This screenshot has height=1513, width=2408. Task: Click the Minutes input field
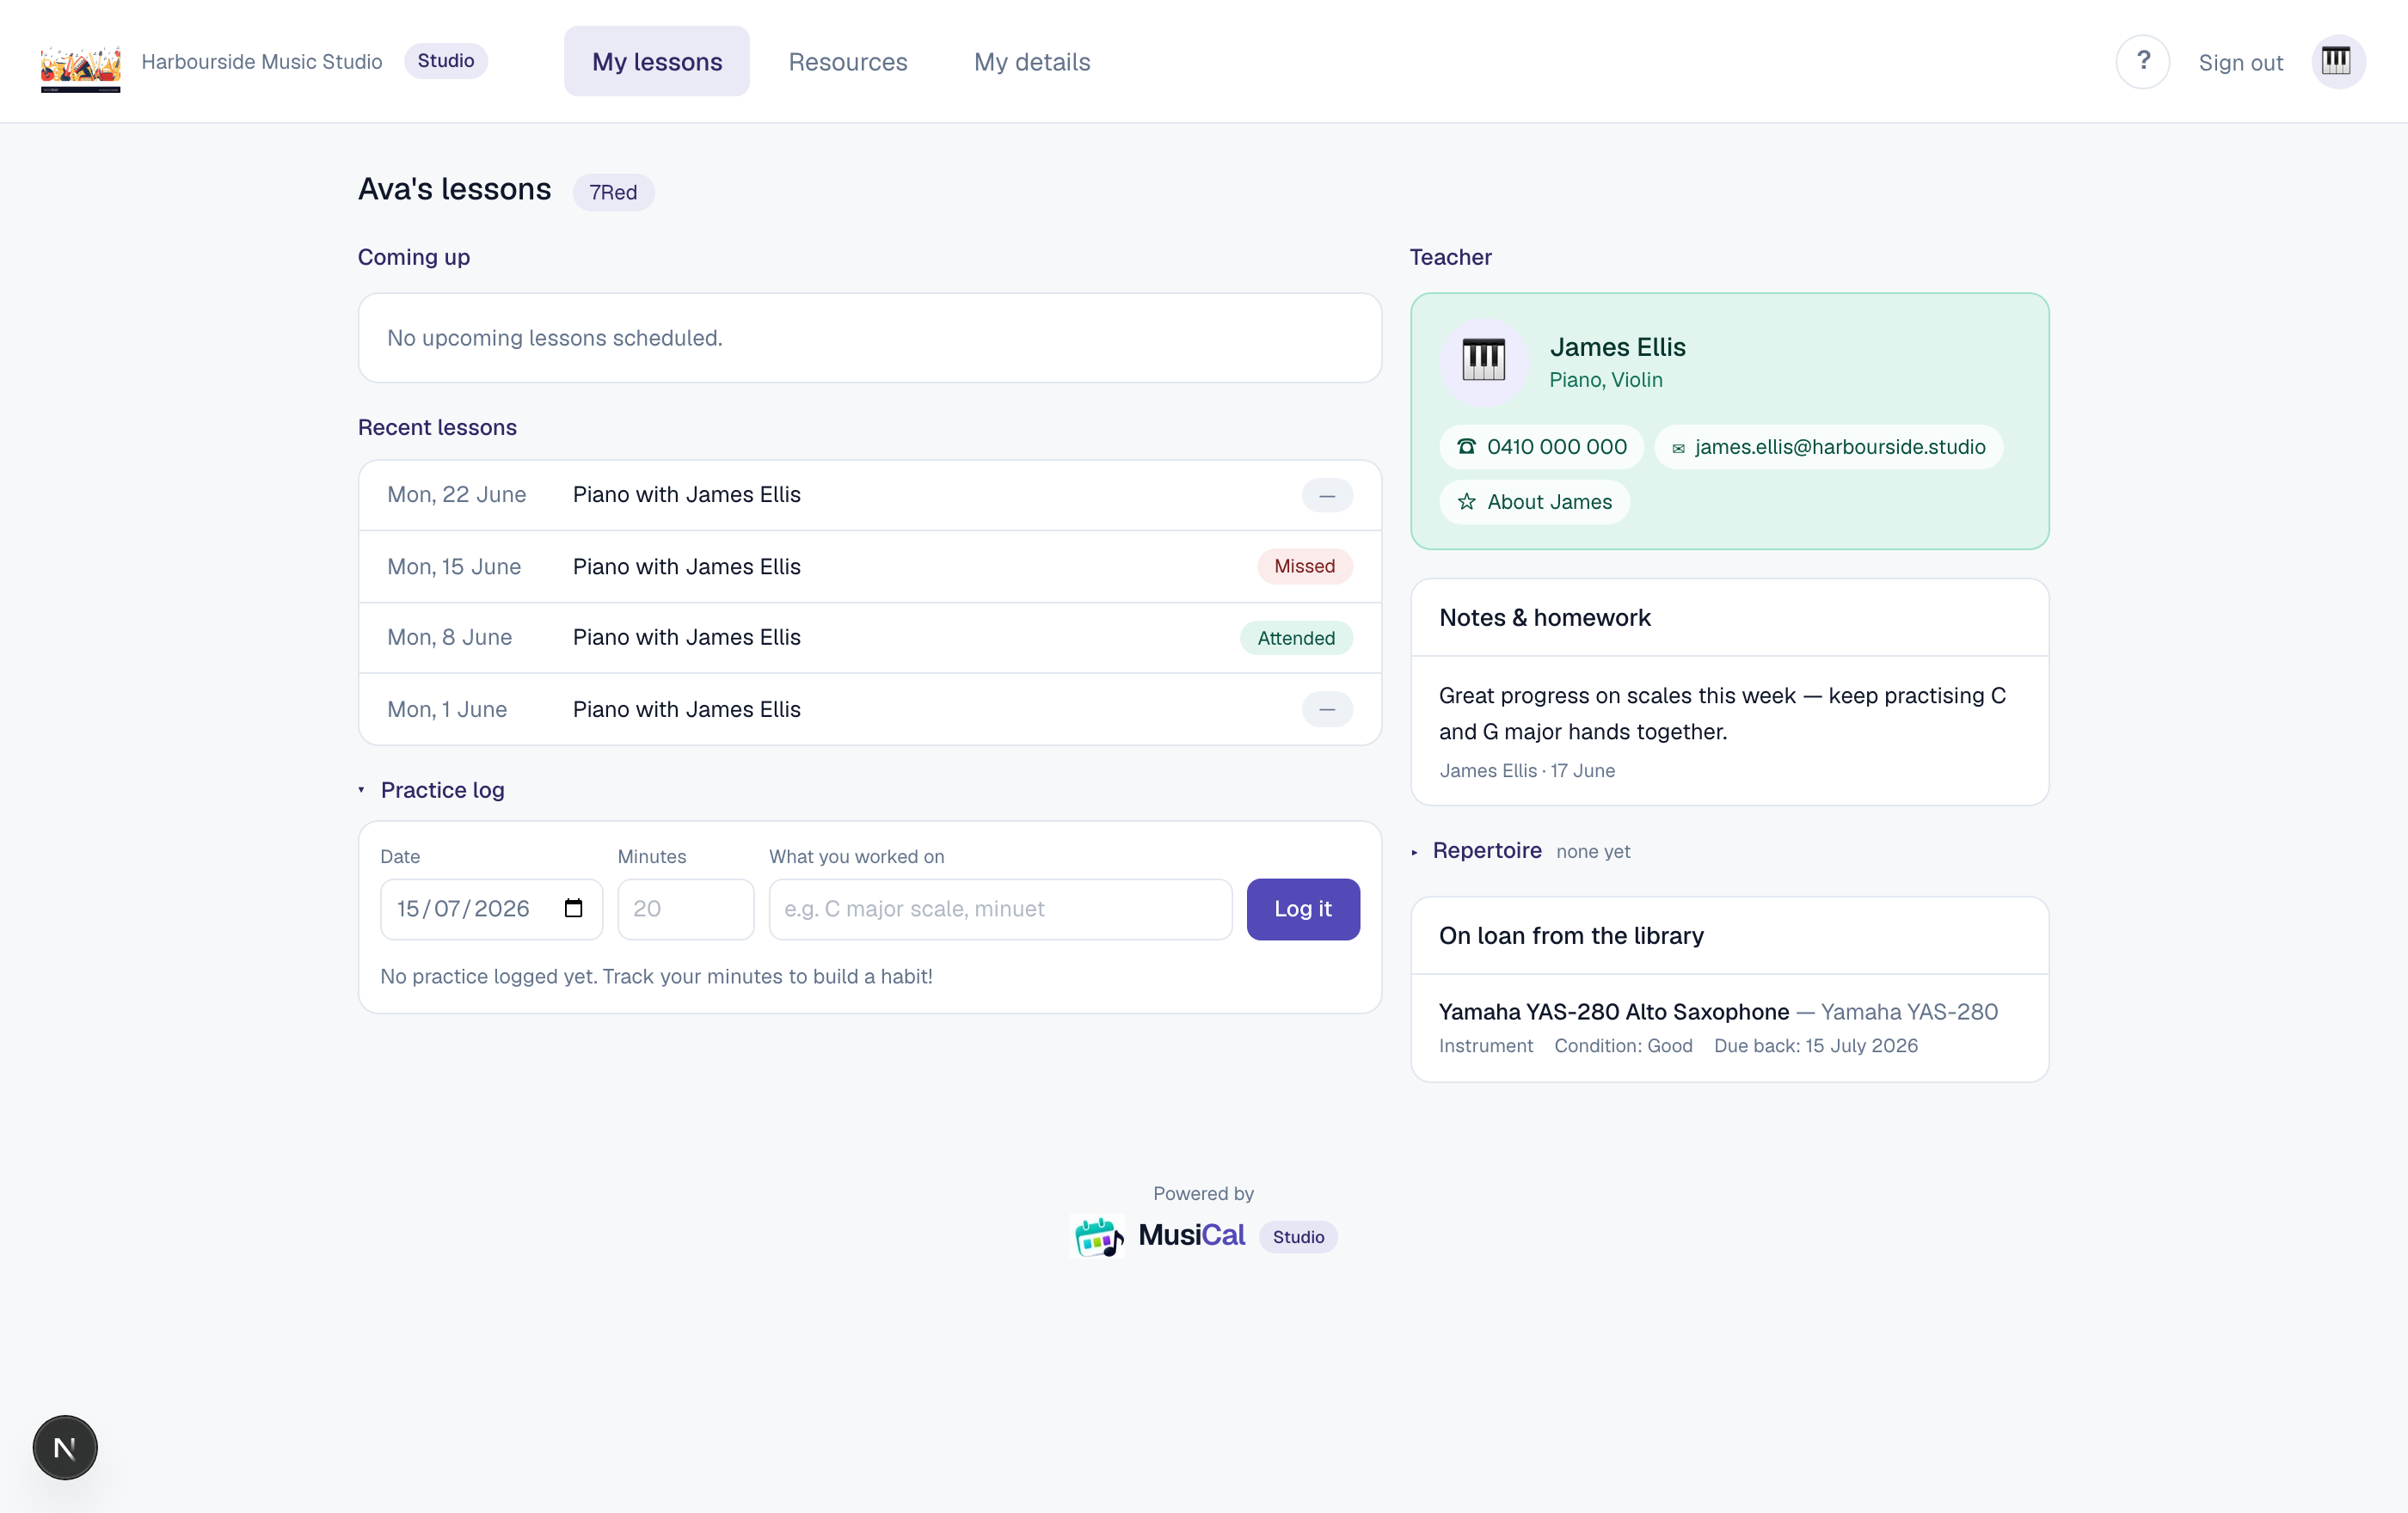(686, 909)
